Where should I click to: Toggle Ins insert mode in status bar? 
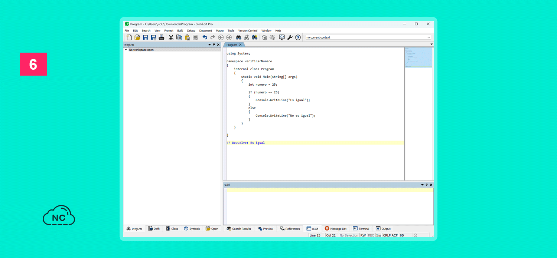pos(378,235)
